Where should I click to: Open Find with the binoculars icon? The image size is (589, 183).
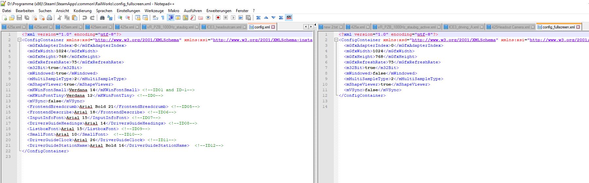point(102,18)
